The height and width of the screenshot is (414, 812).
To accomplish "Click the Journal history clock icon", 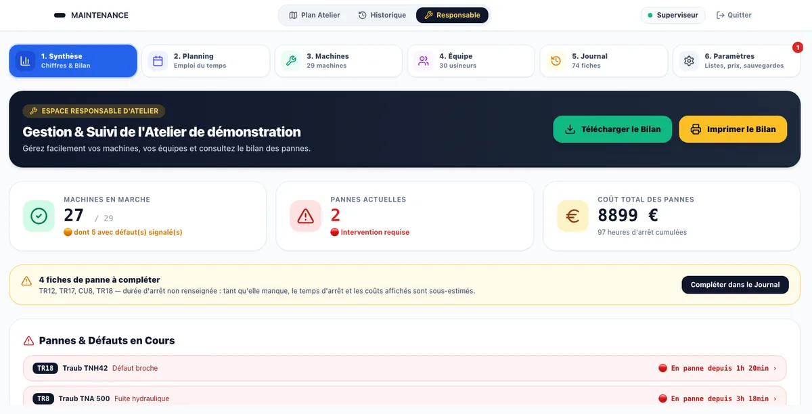I will [556, 61].
